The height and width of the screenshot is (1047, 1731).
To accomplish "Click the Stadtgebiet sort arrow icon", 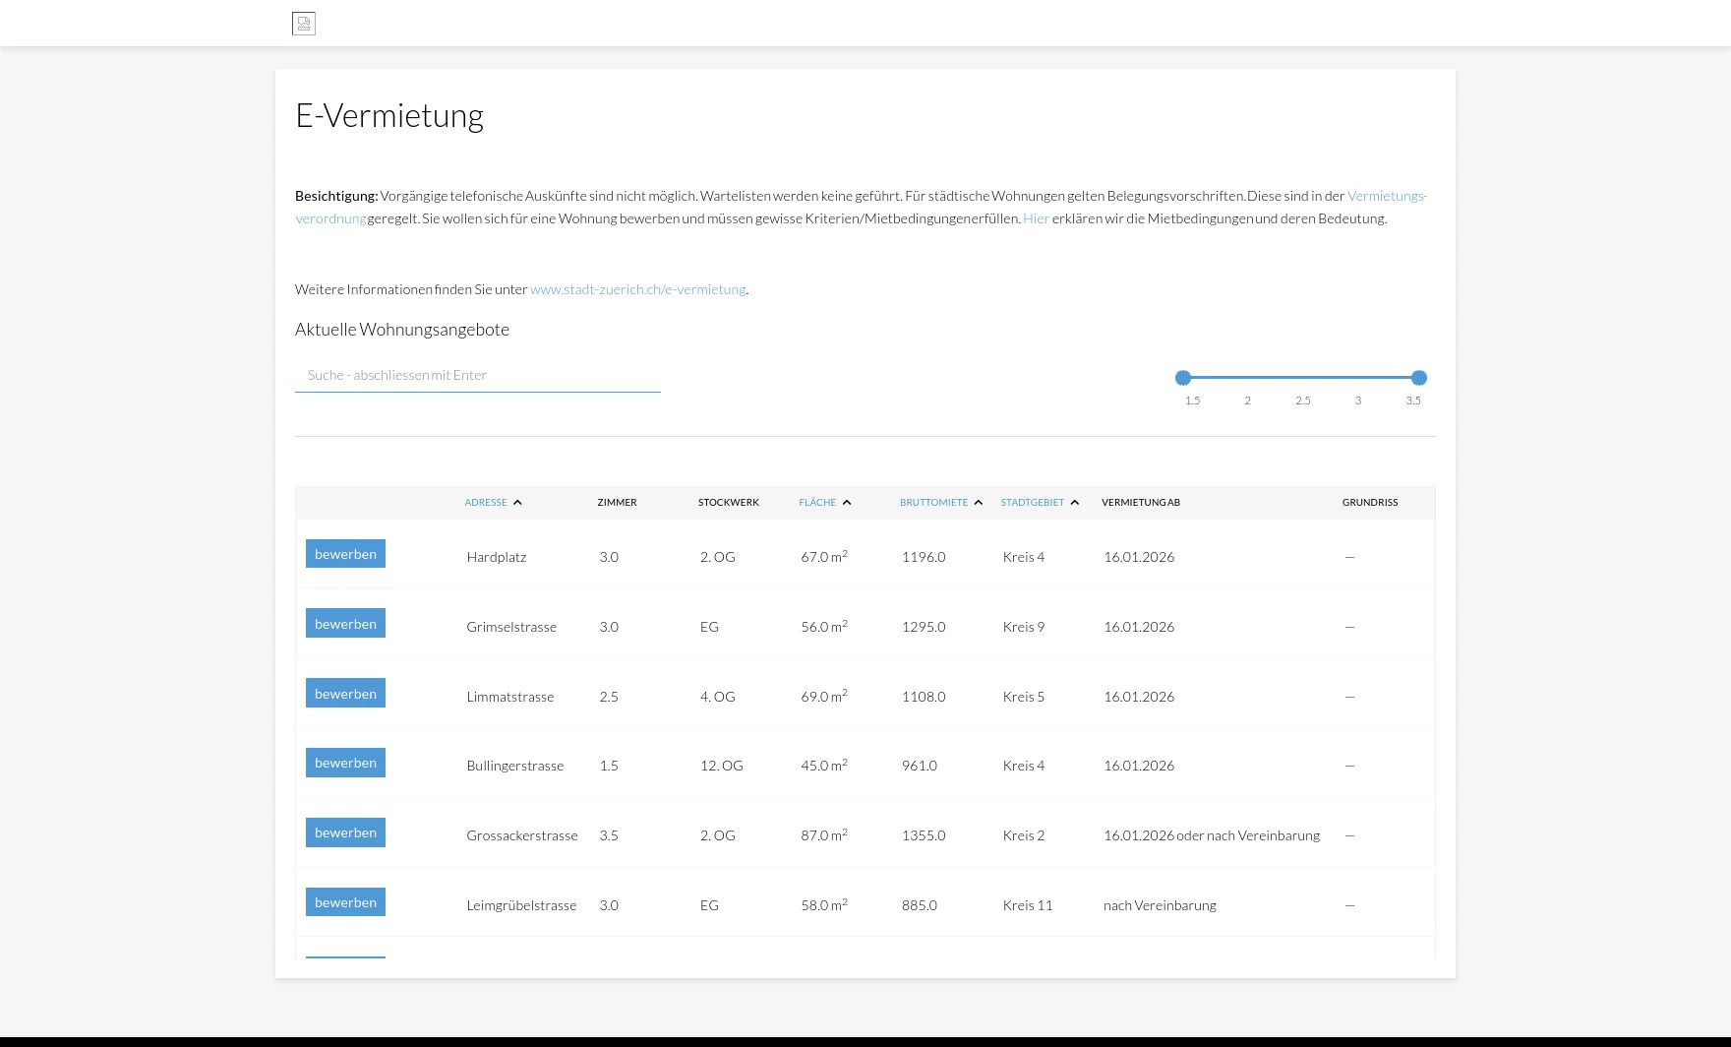I will pos(1074,503).
